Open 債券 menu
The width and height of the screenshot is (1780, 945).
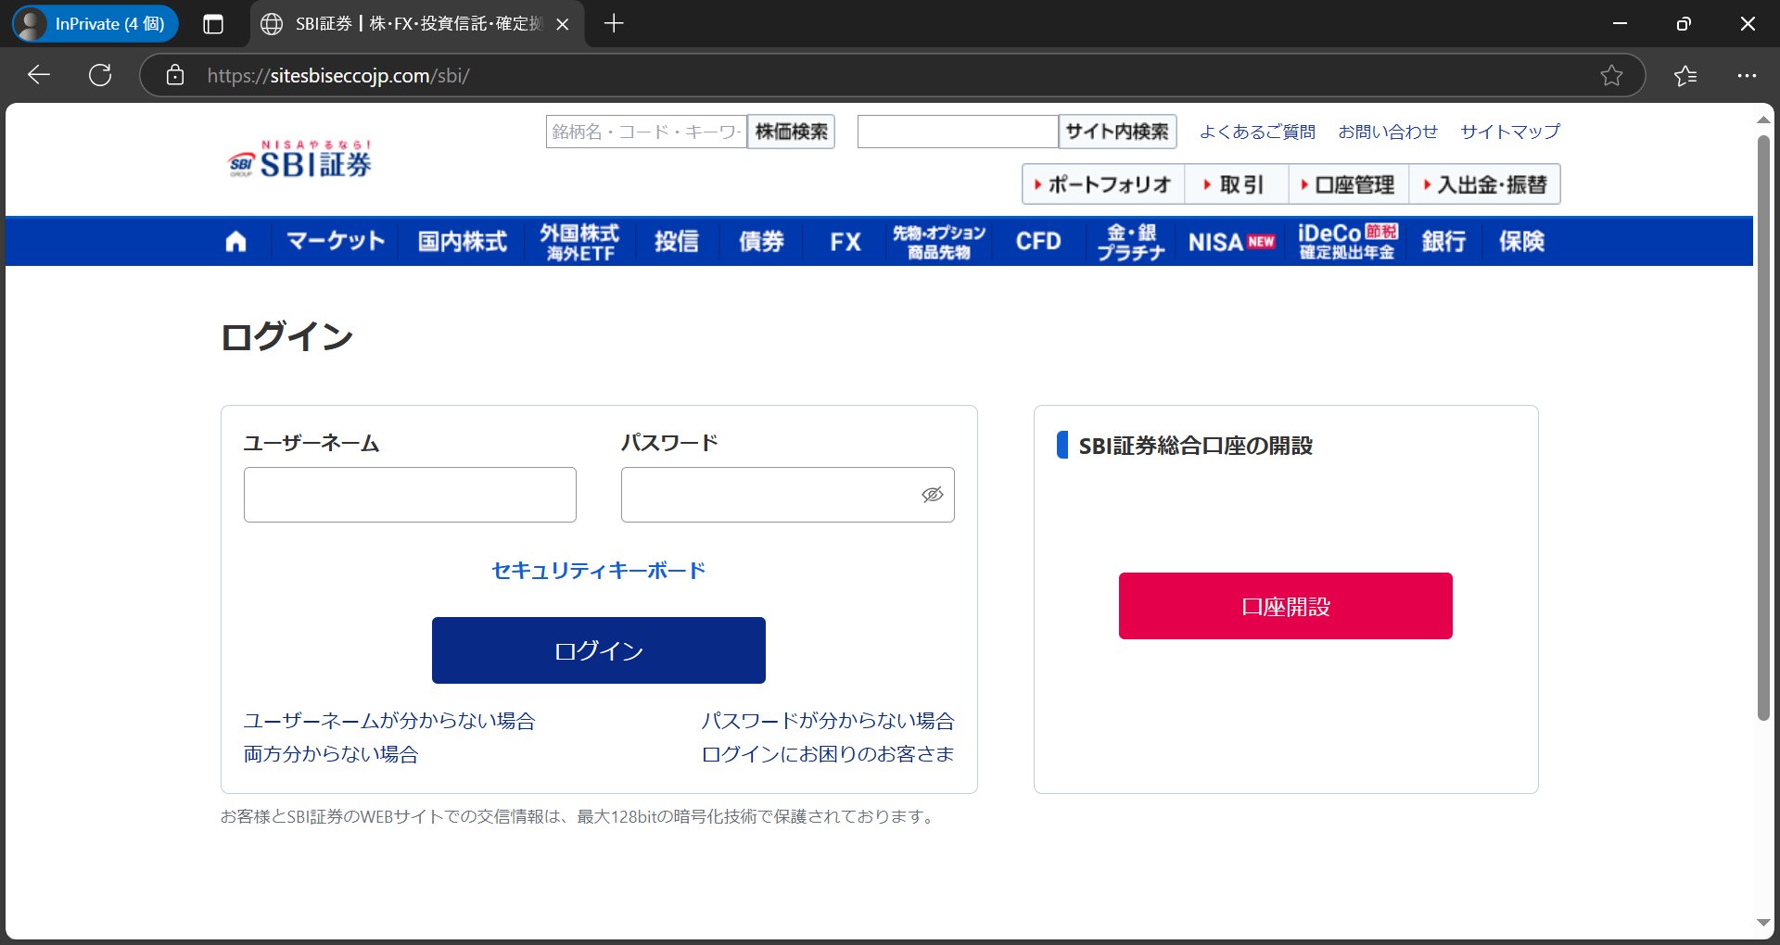[x=761, y=242]
